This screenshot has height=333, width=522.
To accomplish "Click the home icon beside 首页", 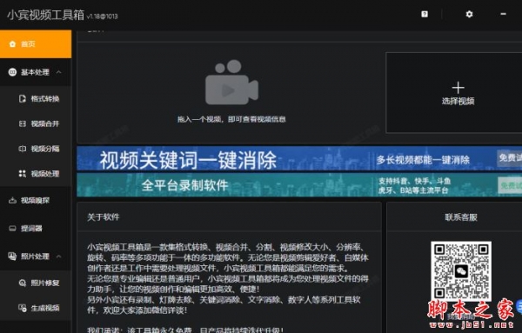I will [12, 44].
